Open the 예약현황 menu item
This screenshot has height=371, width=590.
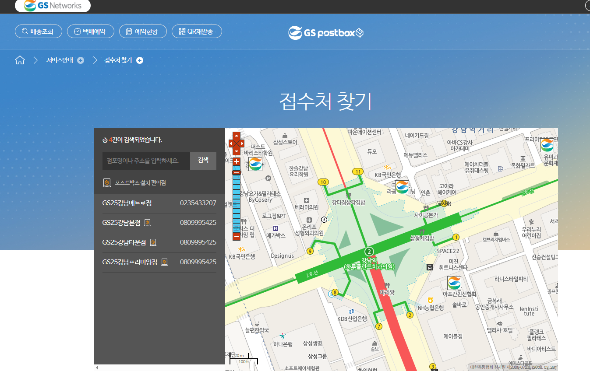point(143,31)
